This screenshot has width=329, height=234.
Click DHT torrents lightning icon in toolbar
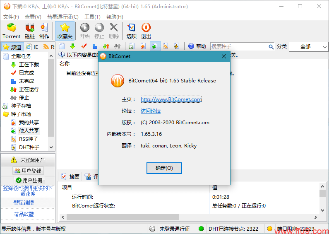coord(177,46)
